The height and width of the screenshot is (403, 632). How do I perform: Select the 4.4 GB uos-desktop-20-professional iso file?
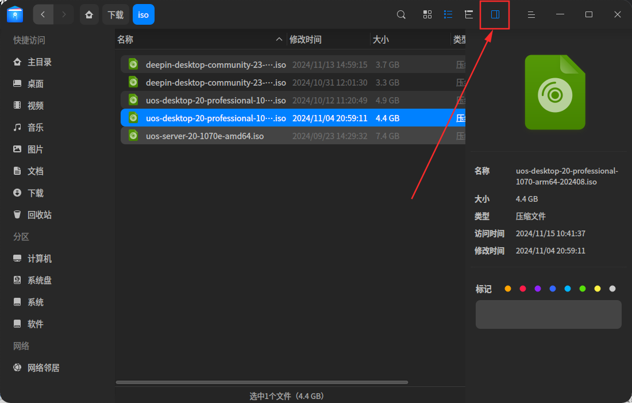tap(293, 118)
